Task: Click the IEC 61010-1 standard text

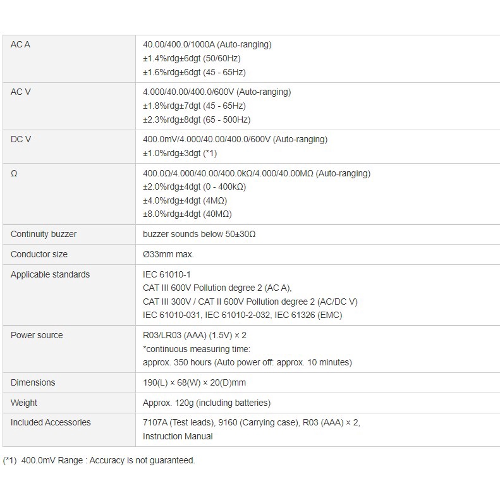Action: point(167,274)
